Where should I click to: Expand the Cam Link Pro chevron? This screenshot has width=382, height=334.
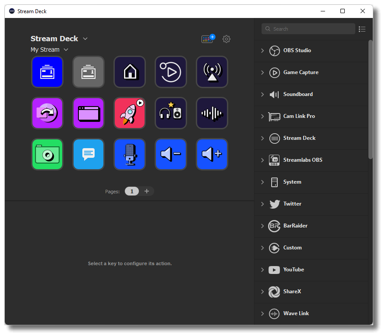tap(262, 116)
